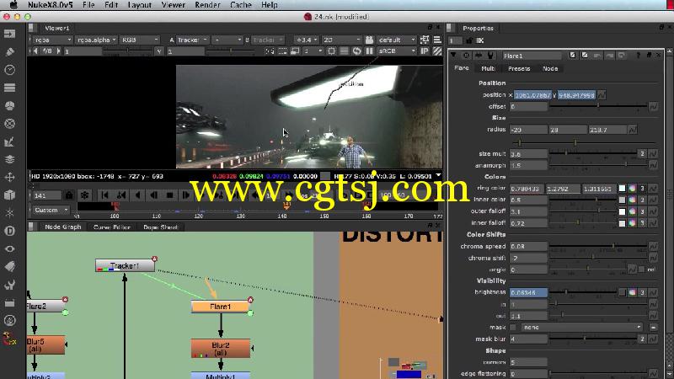Open the Views nodes eye icon
Viewport: 674px width, 379px height.
coord(9,248)
